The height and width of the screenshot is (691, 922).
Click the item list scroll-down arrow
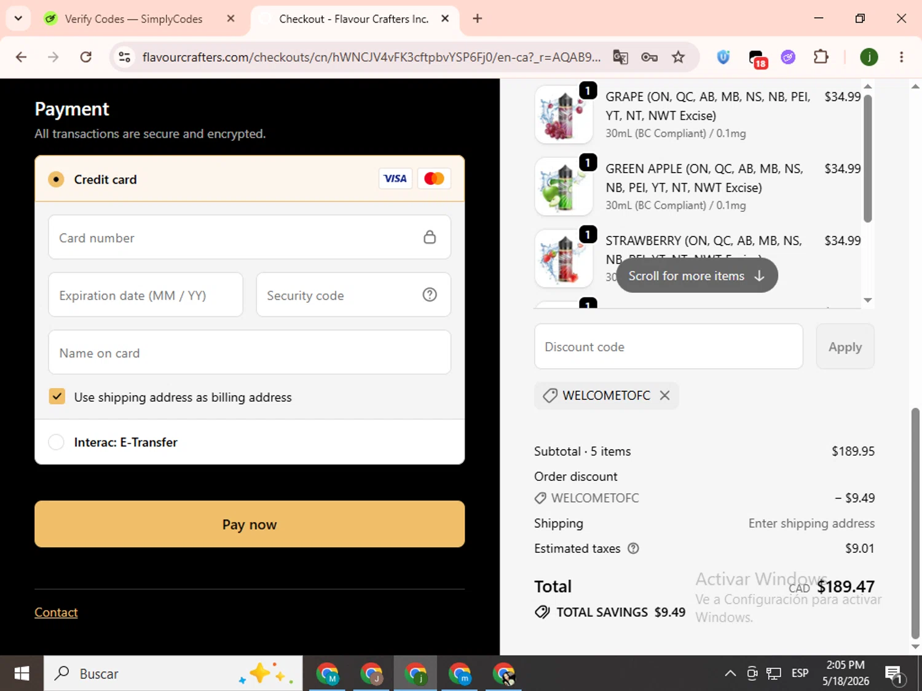coord(868,300)
